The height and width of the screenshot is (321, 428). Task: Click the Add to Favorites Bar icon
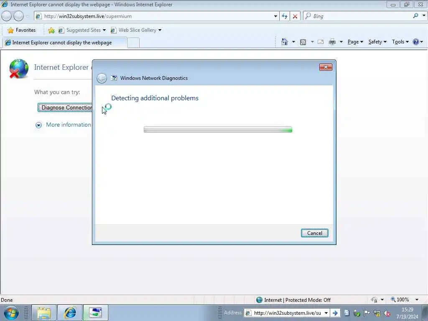click(x=51, y=30)
